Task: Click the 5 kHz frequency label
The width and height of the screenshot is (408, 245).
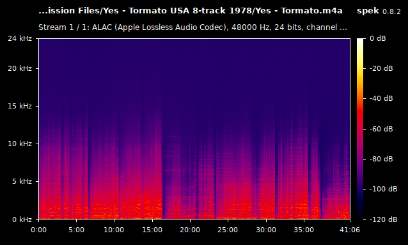Action: 22,181
